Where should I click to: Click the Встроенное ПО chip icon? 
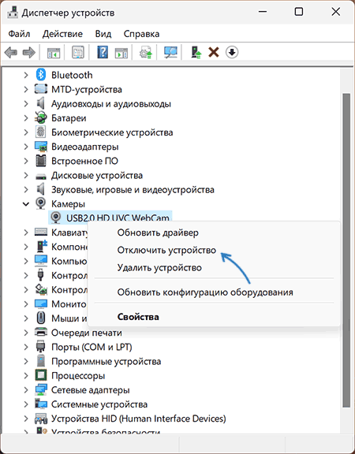[x=40, y=161]
